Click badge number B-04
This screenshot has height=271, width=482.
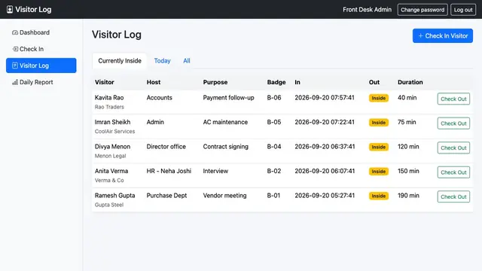pyautogui.click(x=274, y=147)
